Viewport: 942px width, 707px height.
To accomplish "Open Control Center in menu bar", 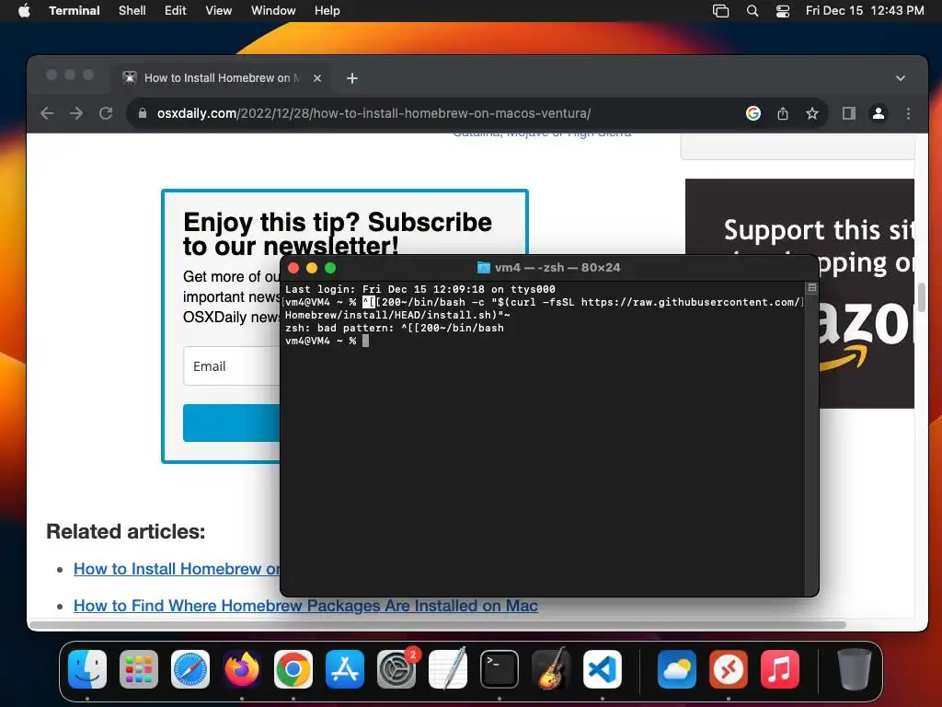I will [x=783, y=10].
